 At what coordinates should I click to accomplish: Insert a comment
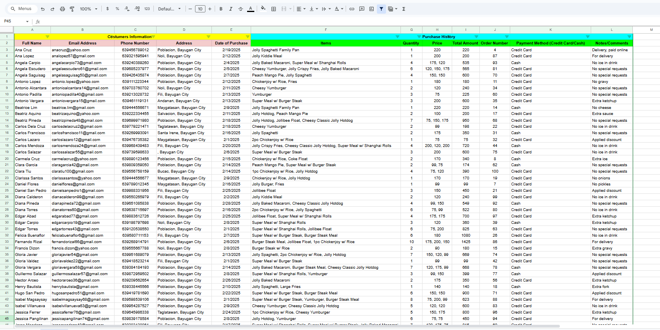[362, 9]
